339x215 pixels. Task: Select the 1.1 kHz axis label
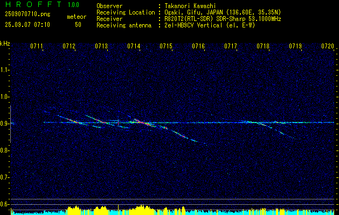tap(4, 70)
